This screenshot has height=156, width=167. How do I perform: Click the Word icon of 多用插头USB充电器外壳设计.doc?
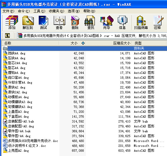click(x=5, y=141)
